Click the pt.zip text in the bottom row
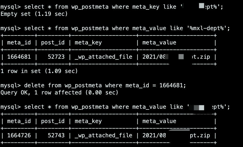 200,136
